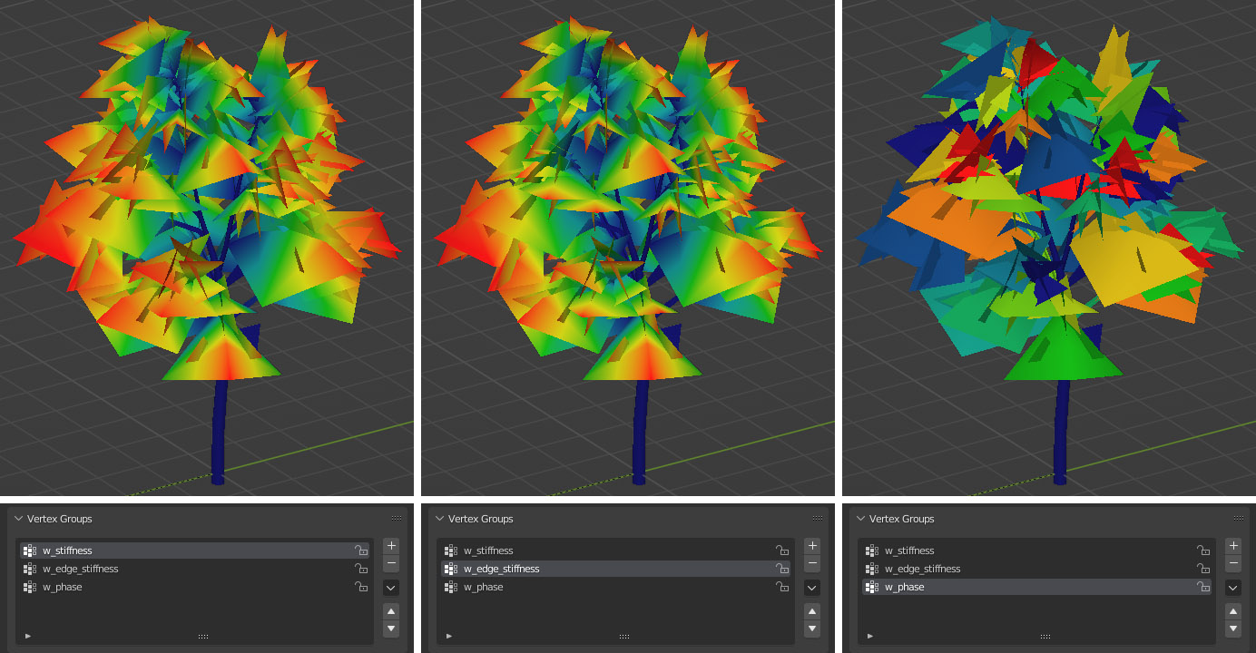Open vertex group specials menu in right panel
This screenshot has height=653, width=1256.
[x=1233, y=588]
